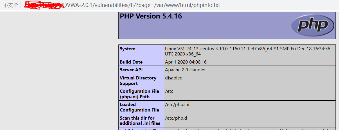Click the System label cell
Image resolution: width=339 pixels, height=130 pixels.
(x=141, y=51)
